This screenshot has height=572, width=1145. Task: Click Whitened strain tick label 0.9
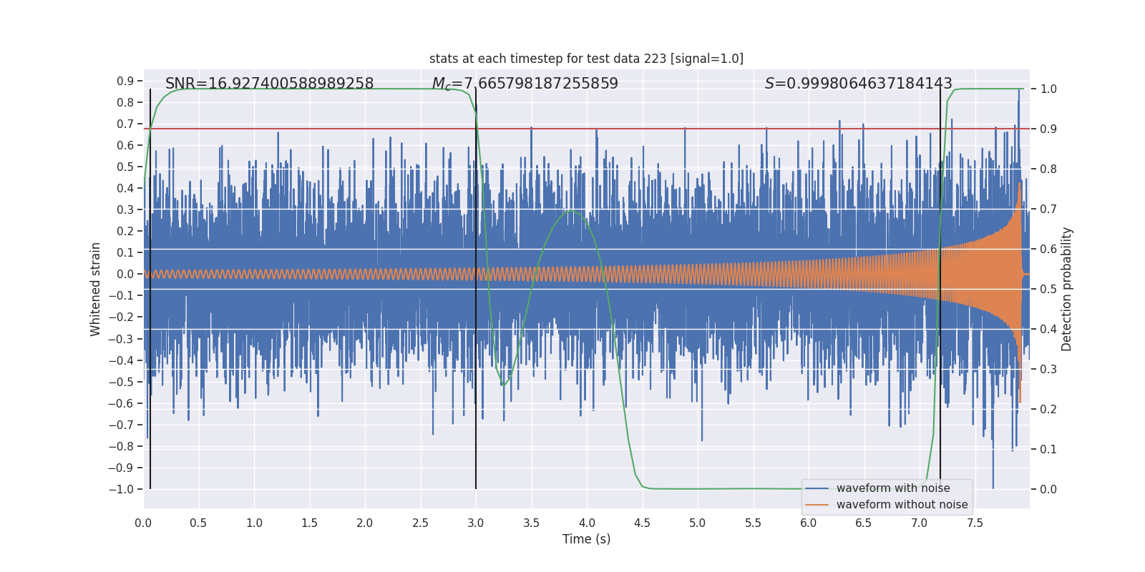[125, 82]
